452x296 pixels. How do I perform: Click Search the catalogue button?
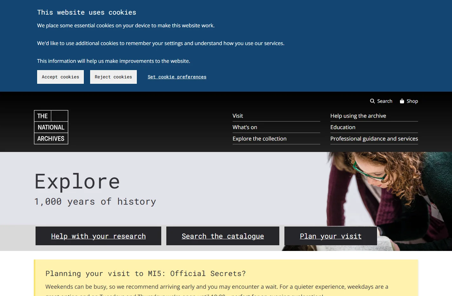point(223,236)
